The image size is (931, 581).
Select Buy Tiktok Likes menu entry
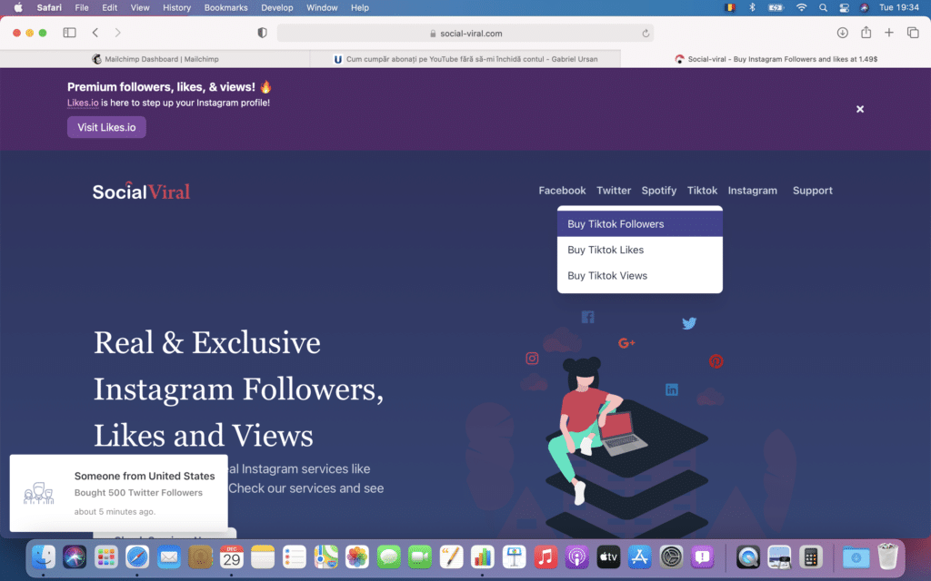point(639,250)
